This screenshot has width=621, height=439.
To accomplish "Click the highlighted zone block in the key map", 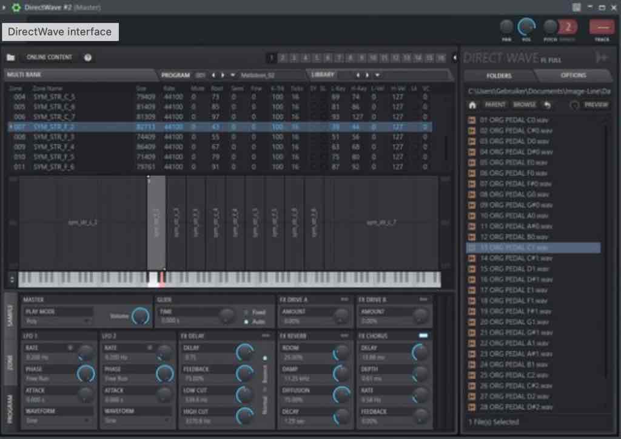I will (156, 223).
